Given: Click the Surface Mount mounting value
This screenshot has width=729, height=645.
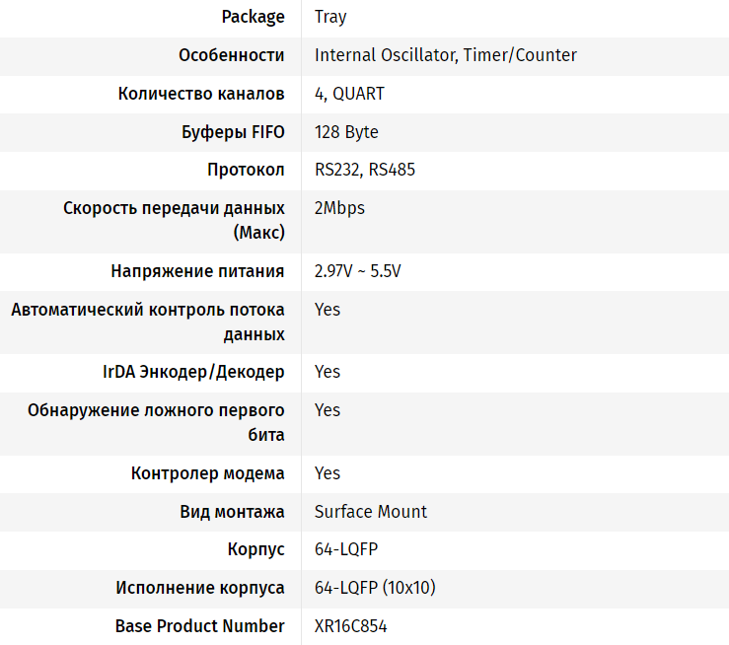Looking at the screenshot, I should point(371,512).
